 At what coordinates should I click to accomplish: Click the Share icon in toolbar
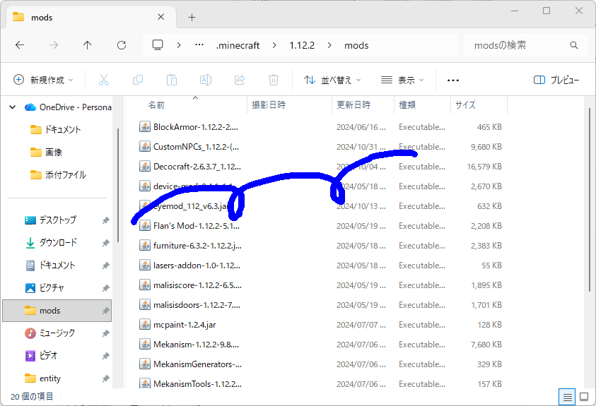click(240, 80)
